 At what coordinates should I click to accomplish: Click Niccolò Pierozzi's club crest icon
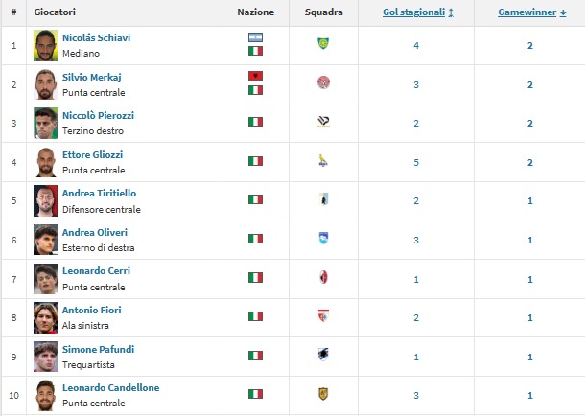tap(323, 123)
